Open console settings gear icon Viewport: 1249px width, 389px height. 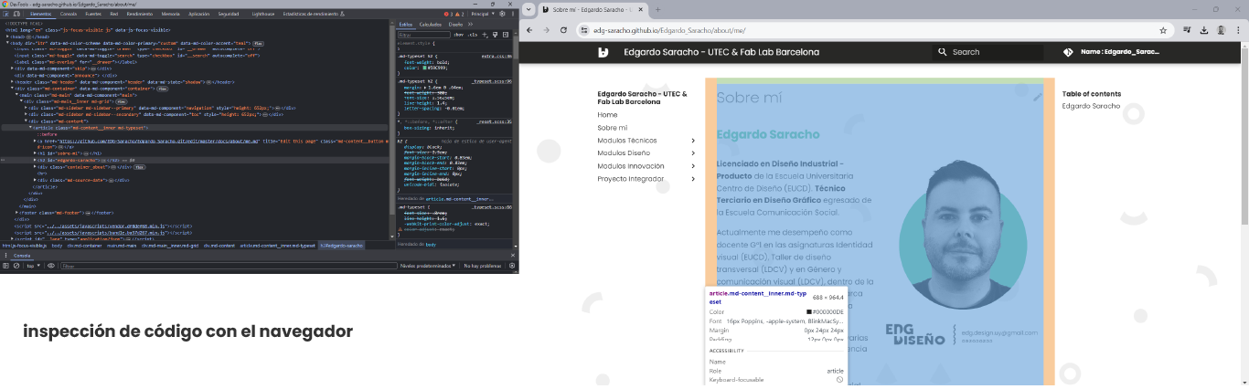point(513,266)
